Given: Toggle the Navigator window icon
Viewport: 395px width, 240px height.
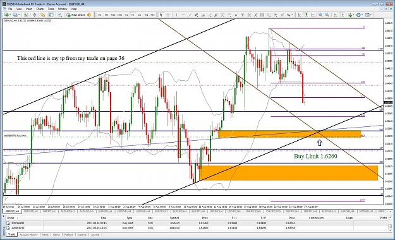Looking at the screenshot, I should pos(42,15).
